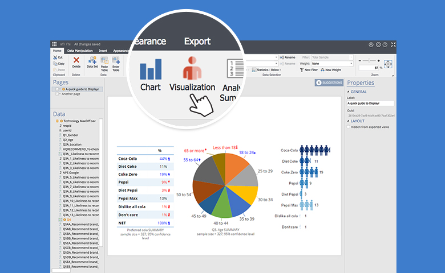Expand the 'A quick guide to Displayr' page arrow
Viewport: 445px width, 273px height.
tap(59, 89)
